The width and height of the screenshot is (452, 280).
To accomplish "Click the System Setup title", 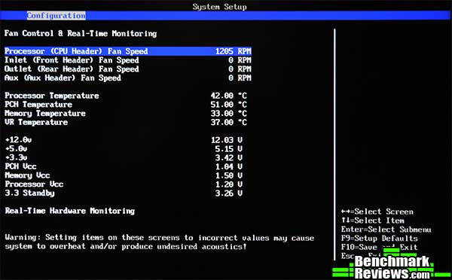I will click(x=220, y=7).
